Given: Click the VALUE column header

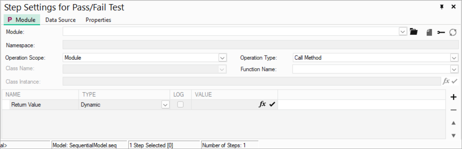Looking at the screenshot, I should tap(234, 94).
